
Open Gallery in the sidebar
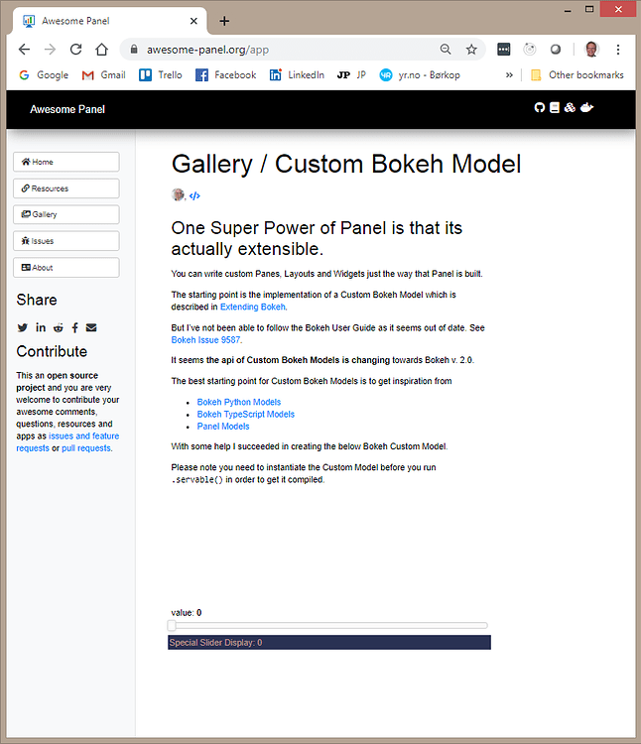pos(66,214)
